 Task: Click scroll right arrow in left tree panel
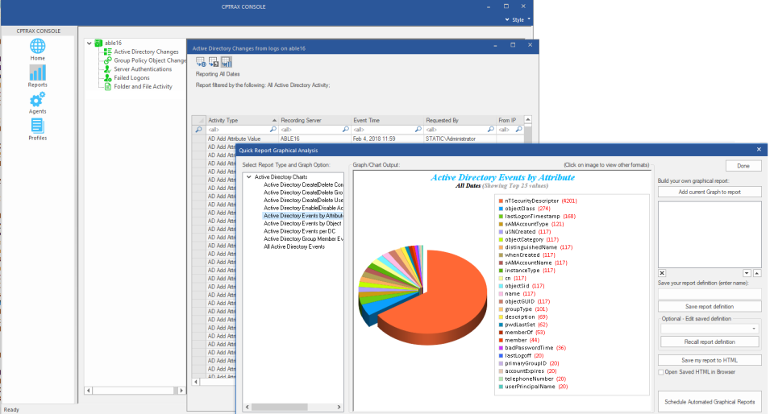coord(181,391)
